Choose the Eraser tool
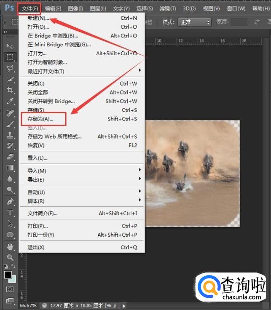271x310 pixels. (x=10, y=157)
